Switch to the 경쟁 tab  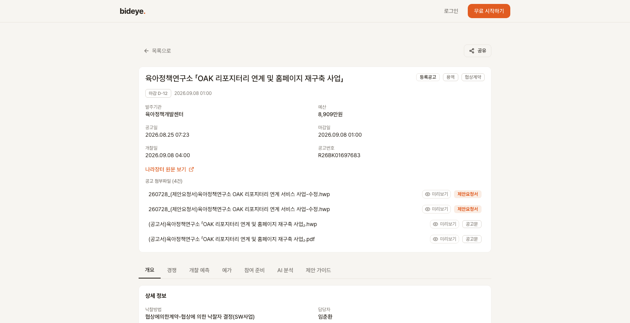pos(172,270)
